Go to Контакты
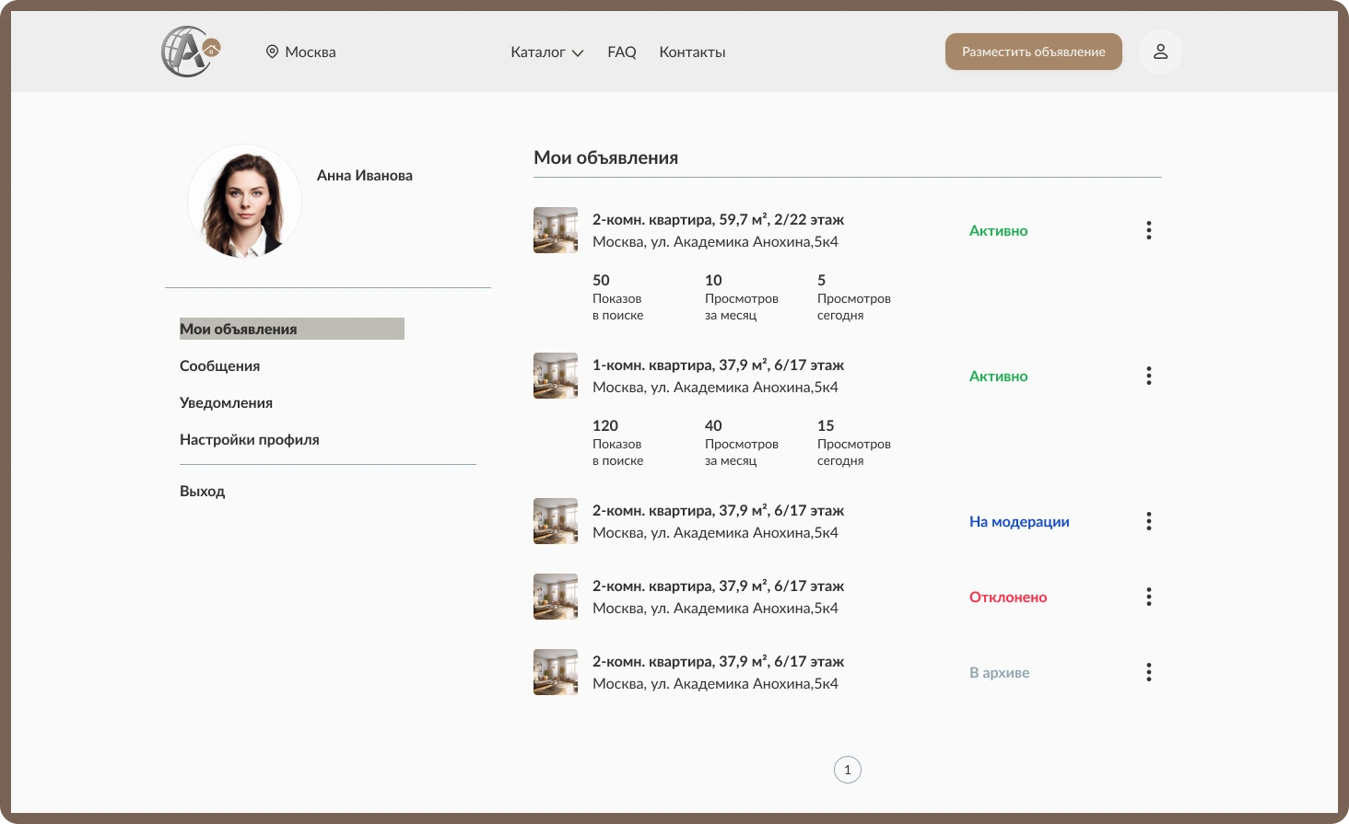 pos(692,52)
